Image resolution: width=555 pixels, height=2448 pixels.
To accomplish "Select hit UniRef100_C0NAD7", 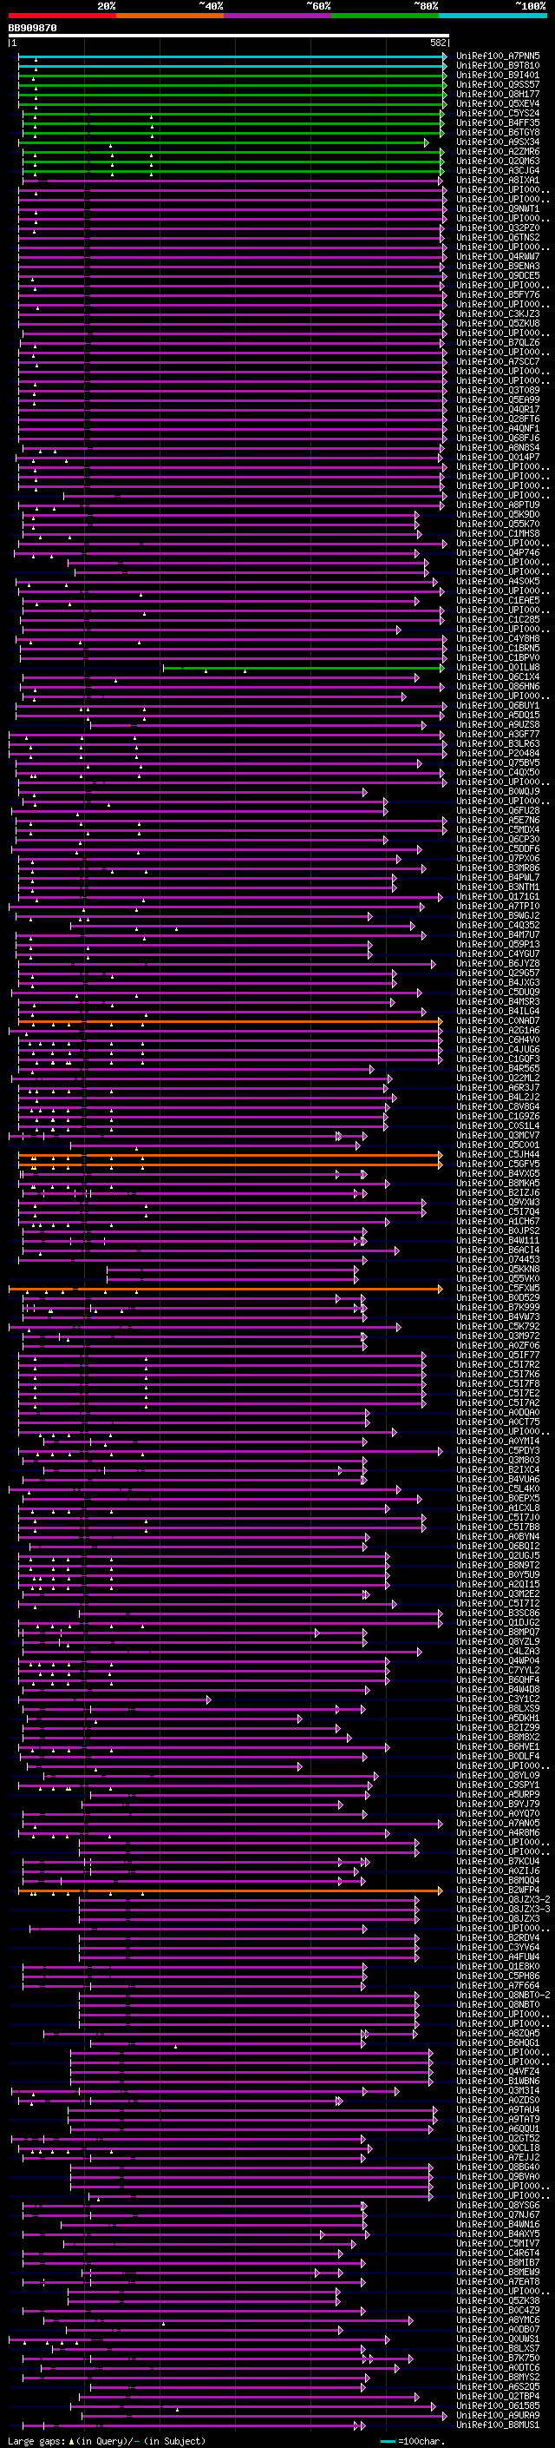I will click(498, 1020).
